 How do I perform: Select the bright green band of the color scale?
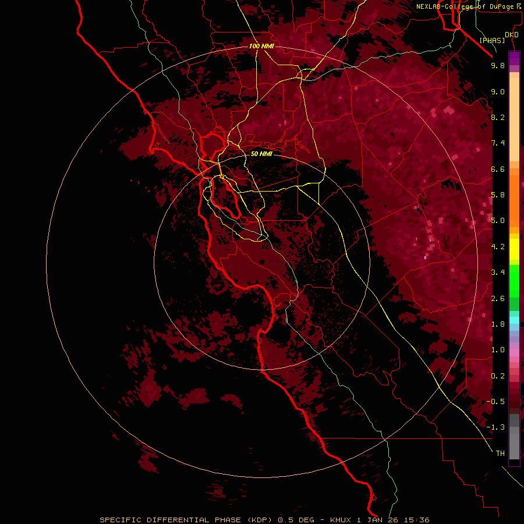(x=514, y=281)
